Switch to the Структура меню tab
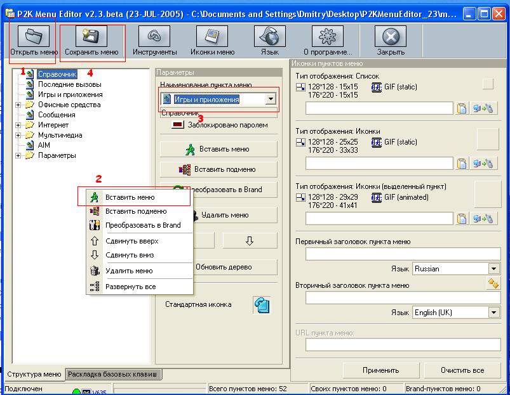This screenshot has width=510, height=395. coord(34,374)
